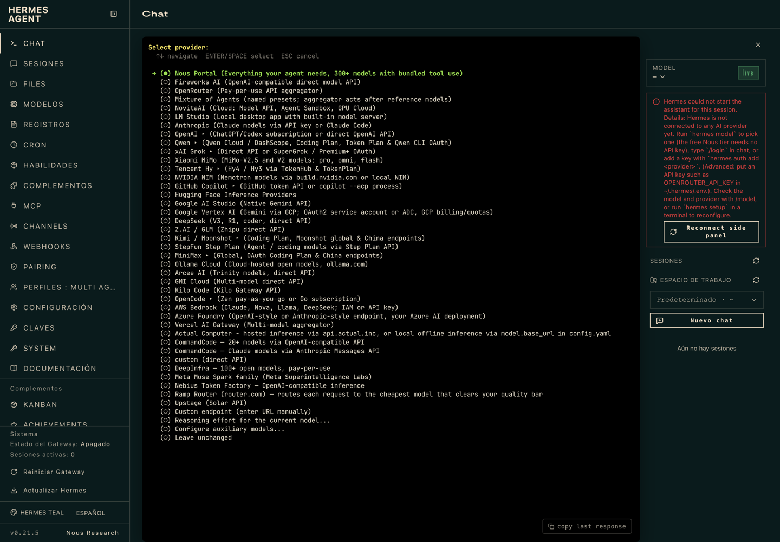This screenshot has width=780, height=542.
Task: Expand the Qwen provider submenu
Action: pyautogui.click(x=196, y=143)
